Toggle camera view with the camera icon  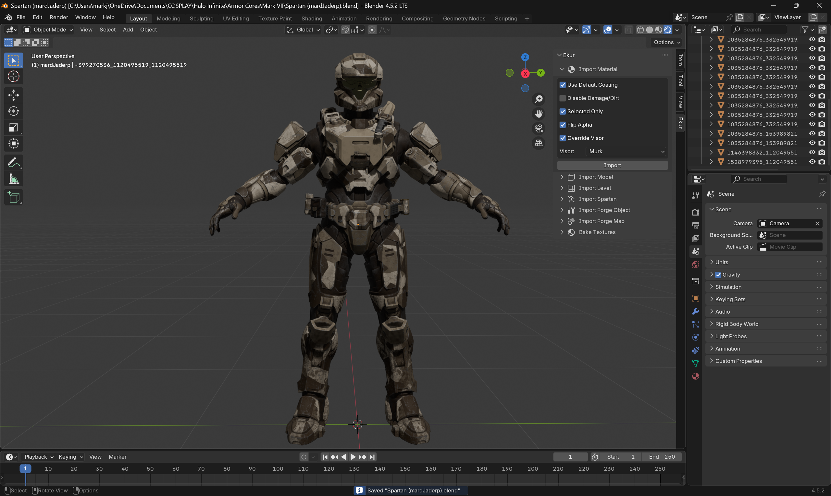click(539, 128)
